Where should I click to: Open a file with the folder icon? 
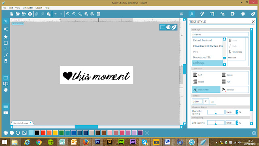[18, 14]
